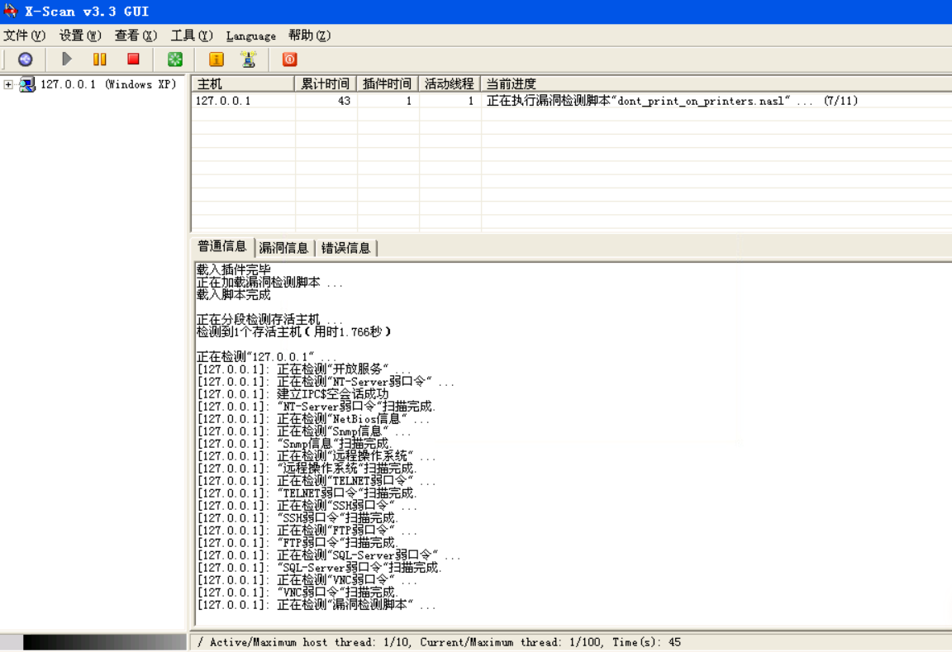Click the 127.0.0.1 host computer icon in the tree
Image resolution: width=952 pixels, height=652 pixels.
(26, 84)
